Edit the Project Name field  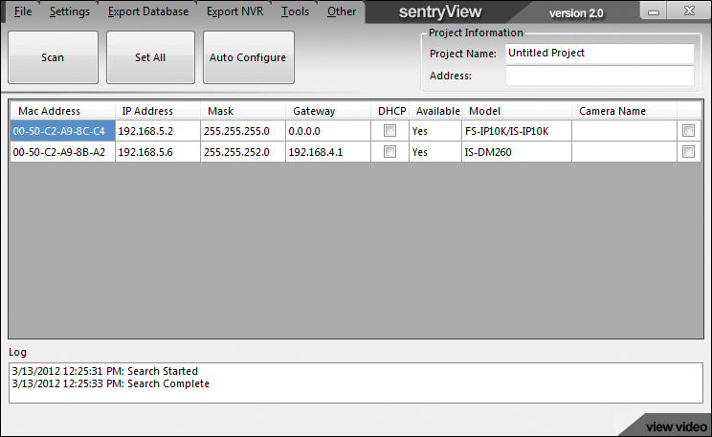(x=599, y=54)
